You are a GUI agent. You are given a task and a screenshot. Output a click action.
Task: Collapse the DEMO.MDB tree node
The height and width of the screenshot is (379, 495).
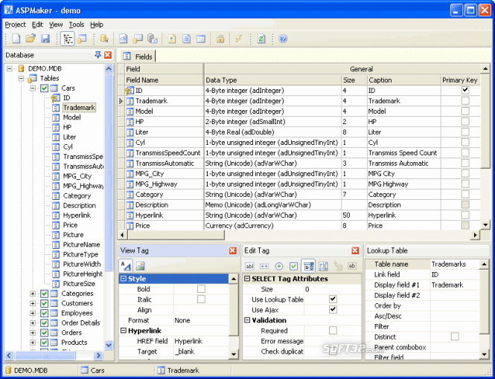[10, 68]
